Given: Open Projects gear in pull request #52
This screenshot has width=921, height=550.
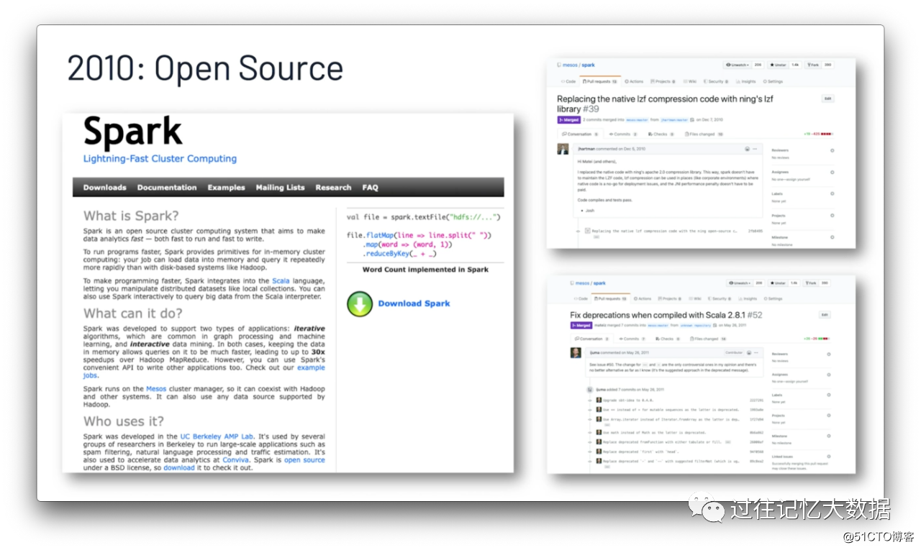Looking at the screenshot, I should (x=829, y=416).
